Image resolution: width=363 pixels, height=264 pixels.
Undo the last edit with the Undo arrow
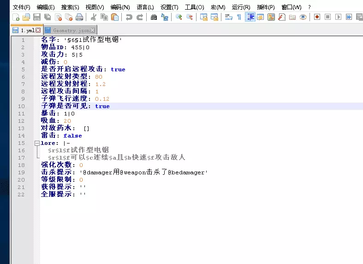pyautogui.click(x=129, y=17)
